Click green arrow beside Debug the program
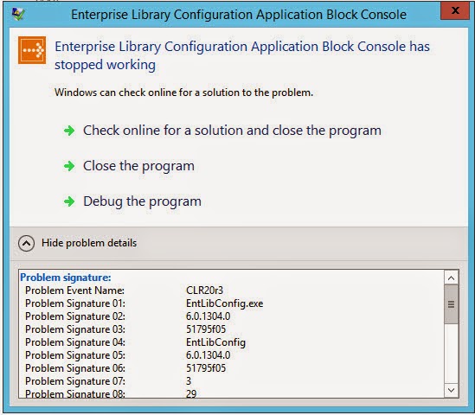 click(69, 201)
